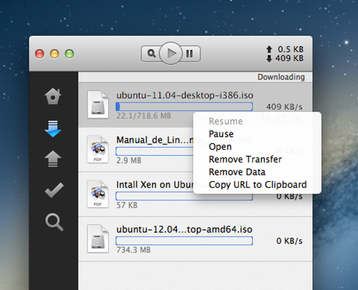The image size is (358, 290).
Task: Choose Resume from the context menu
Action: 226,121
